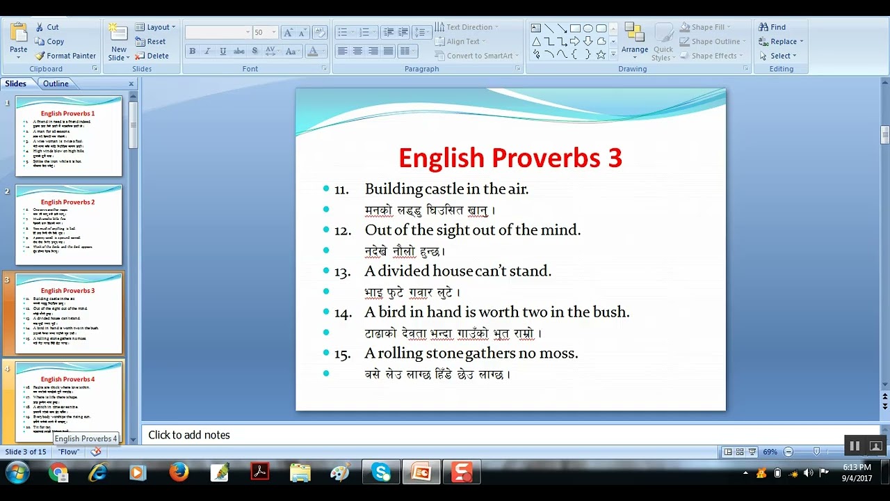Select the Text Box shape
890x501 pixels.
point(536,29)
